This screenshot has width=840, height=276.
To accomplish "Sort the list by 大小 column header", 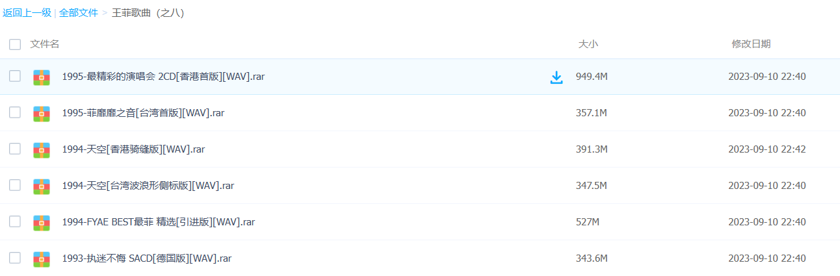I will click(x=588, y=44).
